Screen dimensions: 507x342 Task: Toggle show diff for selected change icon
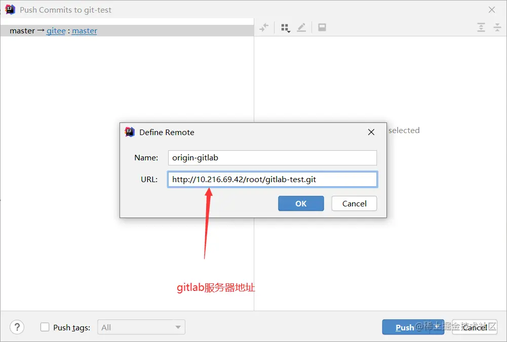pyautogui.click(x=264, y=27)
